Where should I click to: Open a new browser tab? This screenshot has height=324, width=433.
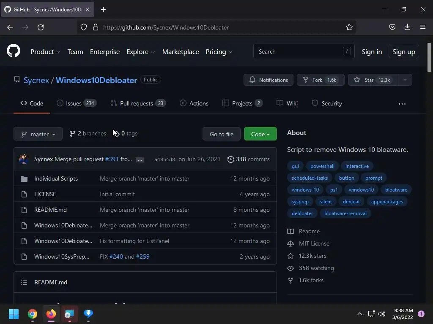(103, 10)
